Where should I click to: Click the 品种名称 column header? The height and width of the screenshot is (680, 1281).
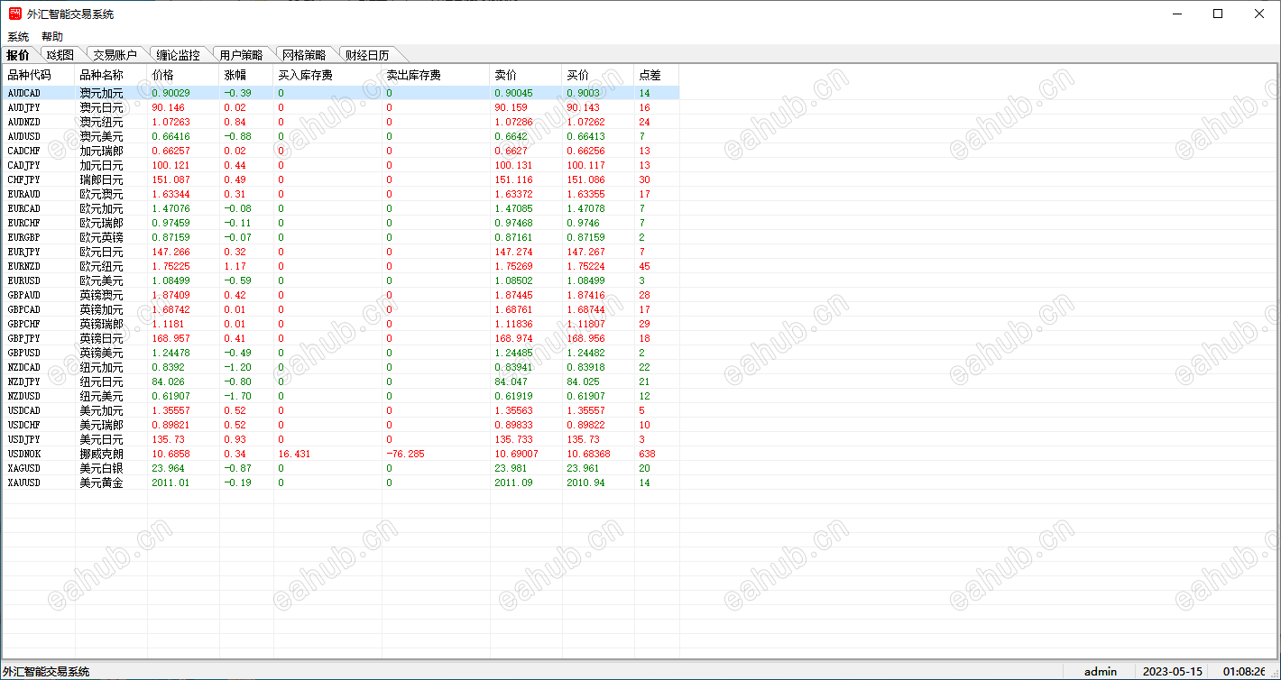pyautogui.click(x=111, y=76)
